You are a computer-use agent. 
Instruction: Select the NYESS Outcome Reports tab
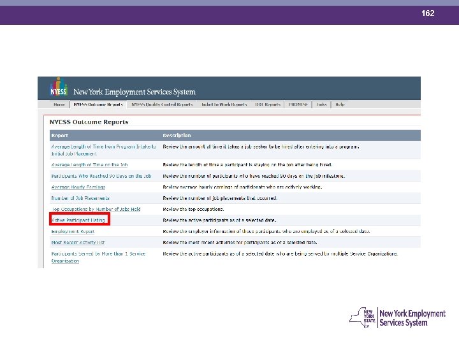point(98,104)
